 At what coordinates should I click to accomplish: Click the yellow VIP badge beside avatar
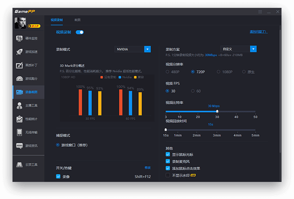pos(34,26)
